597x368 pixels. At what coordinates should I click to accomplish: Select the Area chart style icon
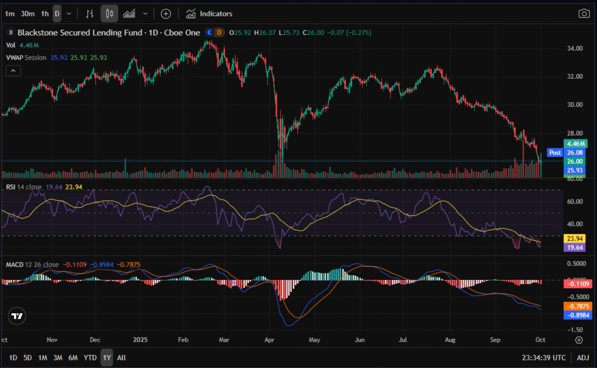[x=129, y=13]
